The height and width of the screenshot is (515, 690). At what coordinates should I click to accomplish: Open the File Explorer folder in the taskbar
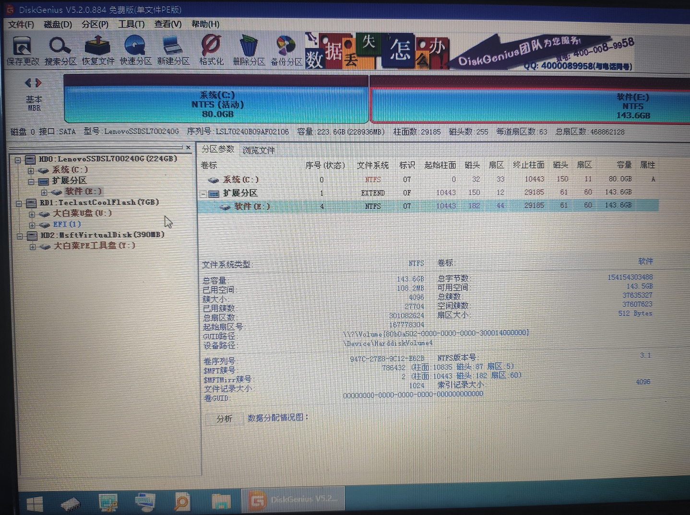[x=220, y=502]
